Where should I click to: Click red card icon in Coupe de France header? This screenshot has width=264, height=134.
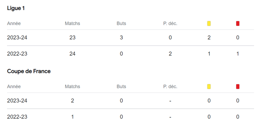tap(238, 87)
